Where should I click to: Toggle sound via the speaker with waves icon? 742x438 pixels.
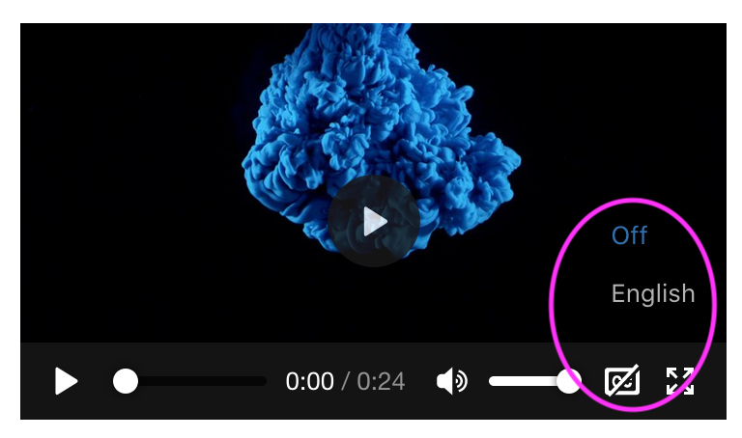452,381
